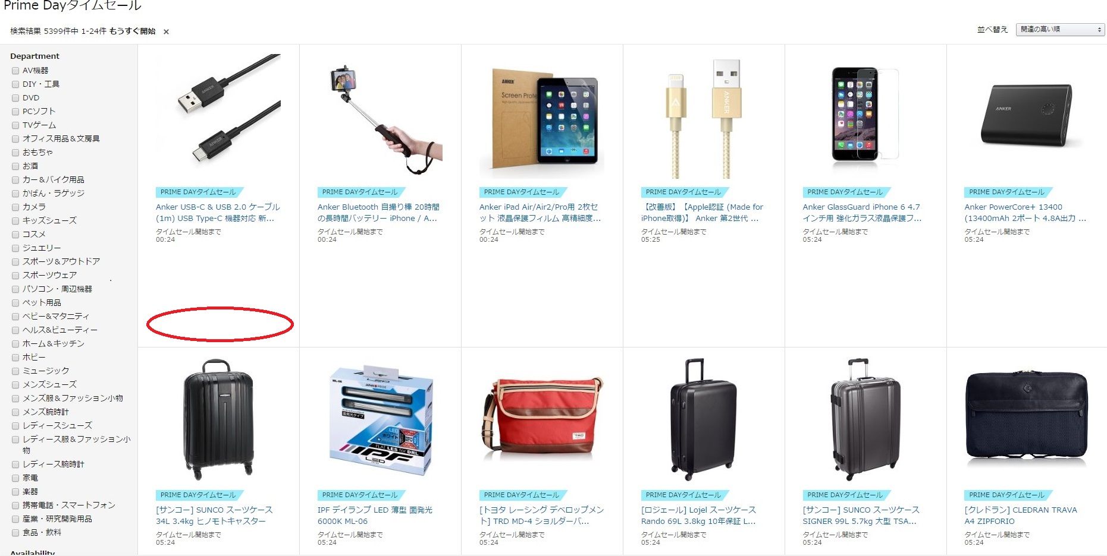This screenshot has height=556, width=1107.
Task: Toggle the 家電 department checkbox
Action: point(15,478)
